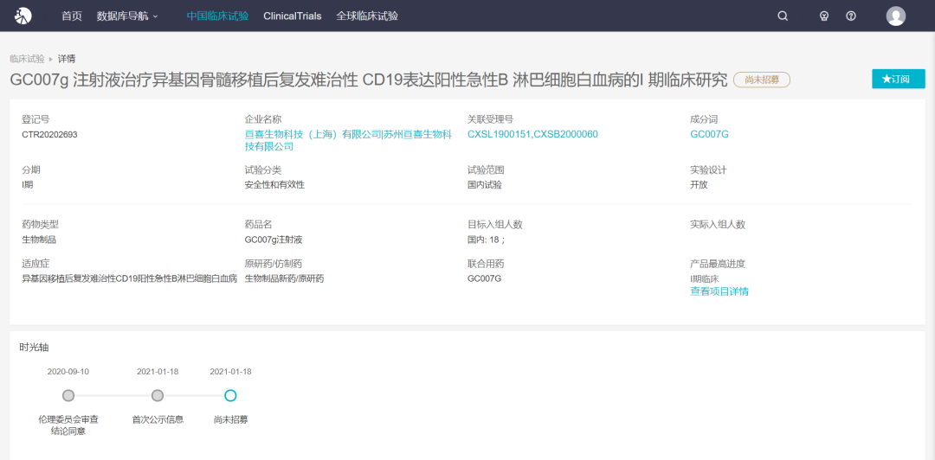Open the user avatar profile
Viewport: 935px width, 460px height.
896,16
